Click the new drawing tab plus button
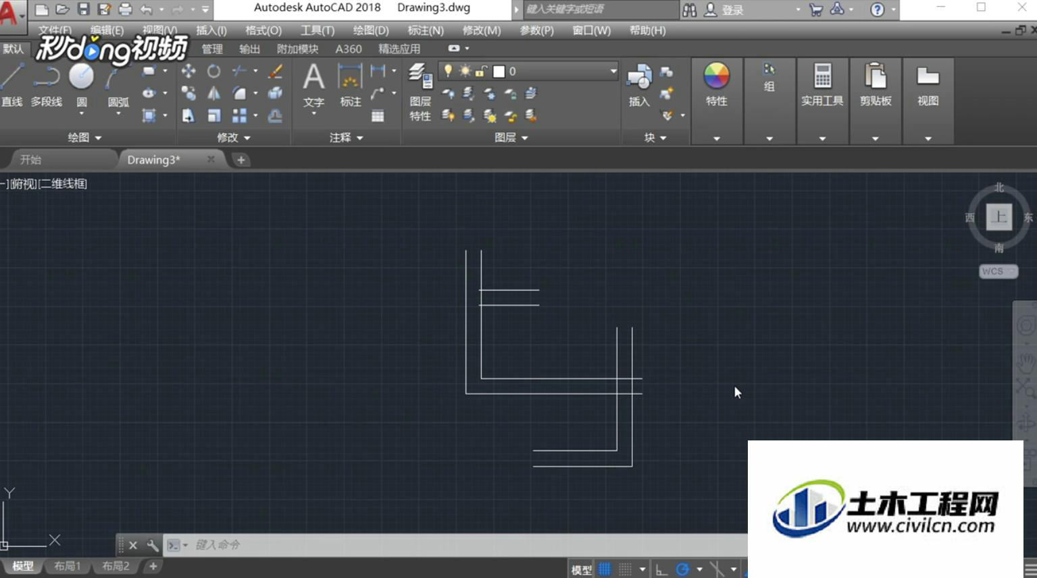The image size is (1037, 578). coord(241,160)
